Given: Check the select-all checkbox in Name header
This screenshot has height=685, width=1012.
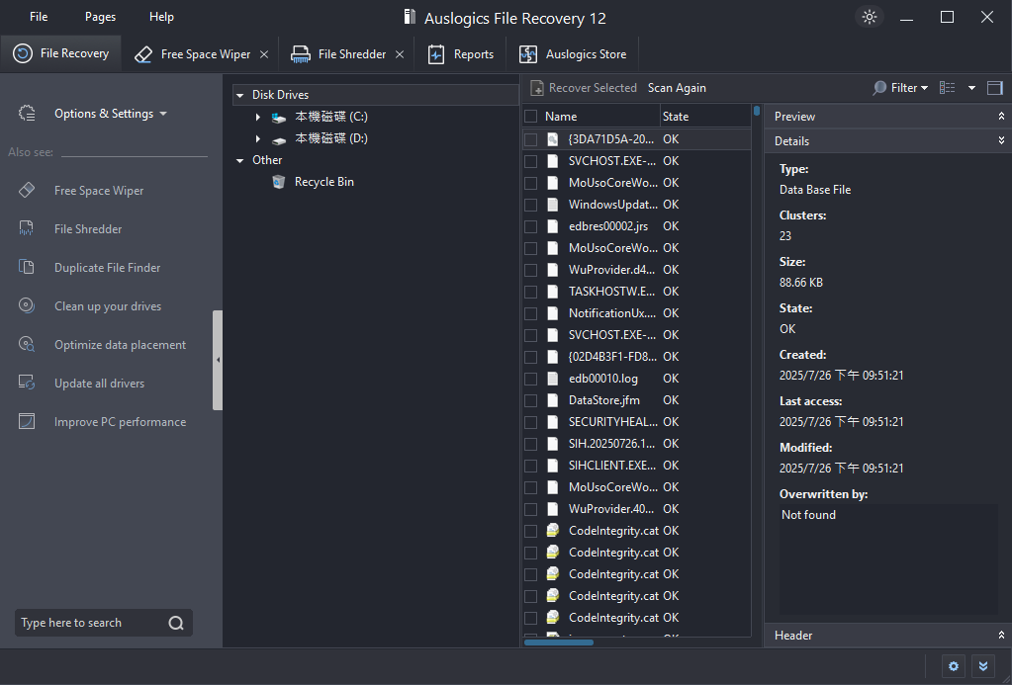Looking at the screenshot, I should click(530, 116).
